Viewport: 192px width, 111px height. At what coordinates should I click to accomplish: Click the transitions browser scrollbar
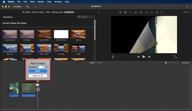click(95, 30)
